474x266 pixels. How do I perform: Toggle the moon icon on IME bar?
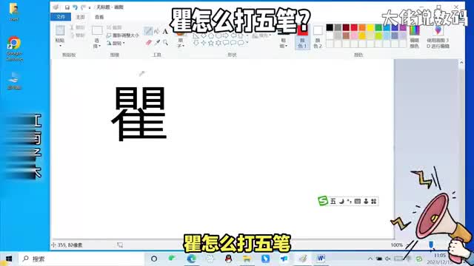341,201
